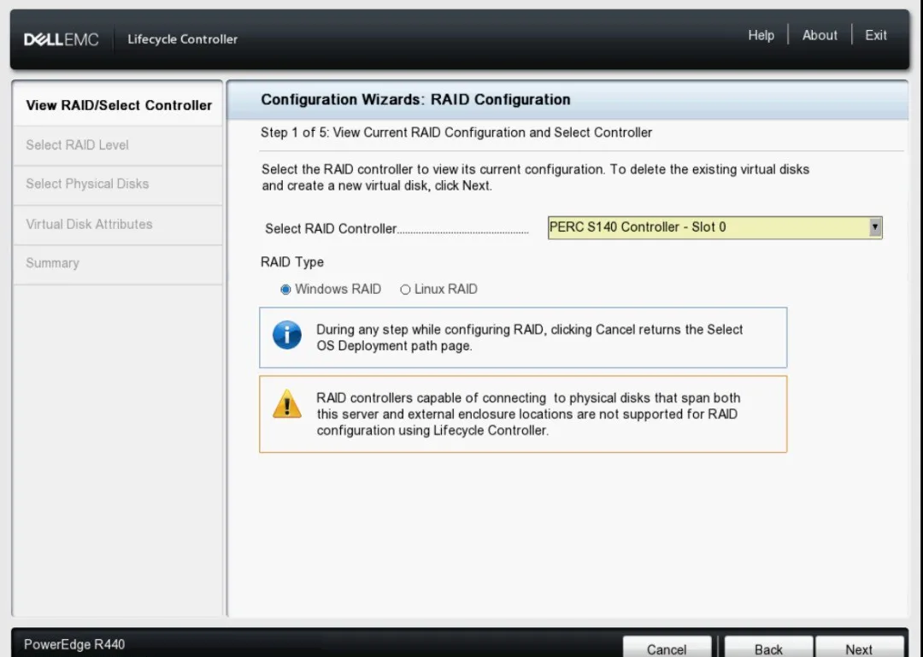
Task: Click the Step 1 of 5 heading text
Action: [x=456, y=132]
